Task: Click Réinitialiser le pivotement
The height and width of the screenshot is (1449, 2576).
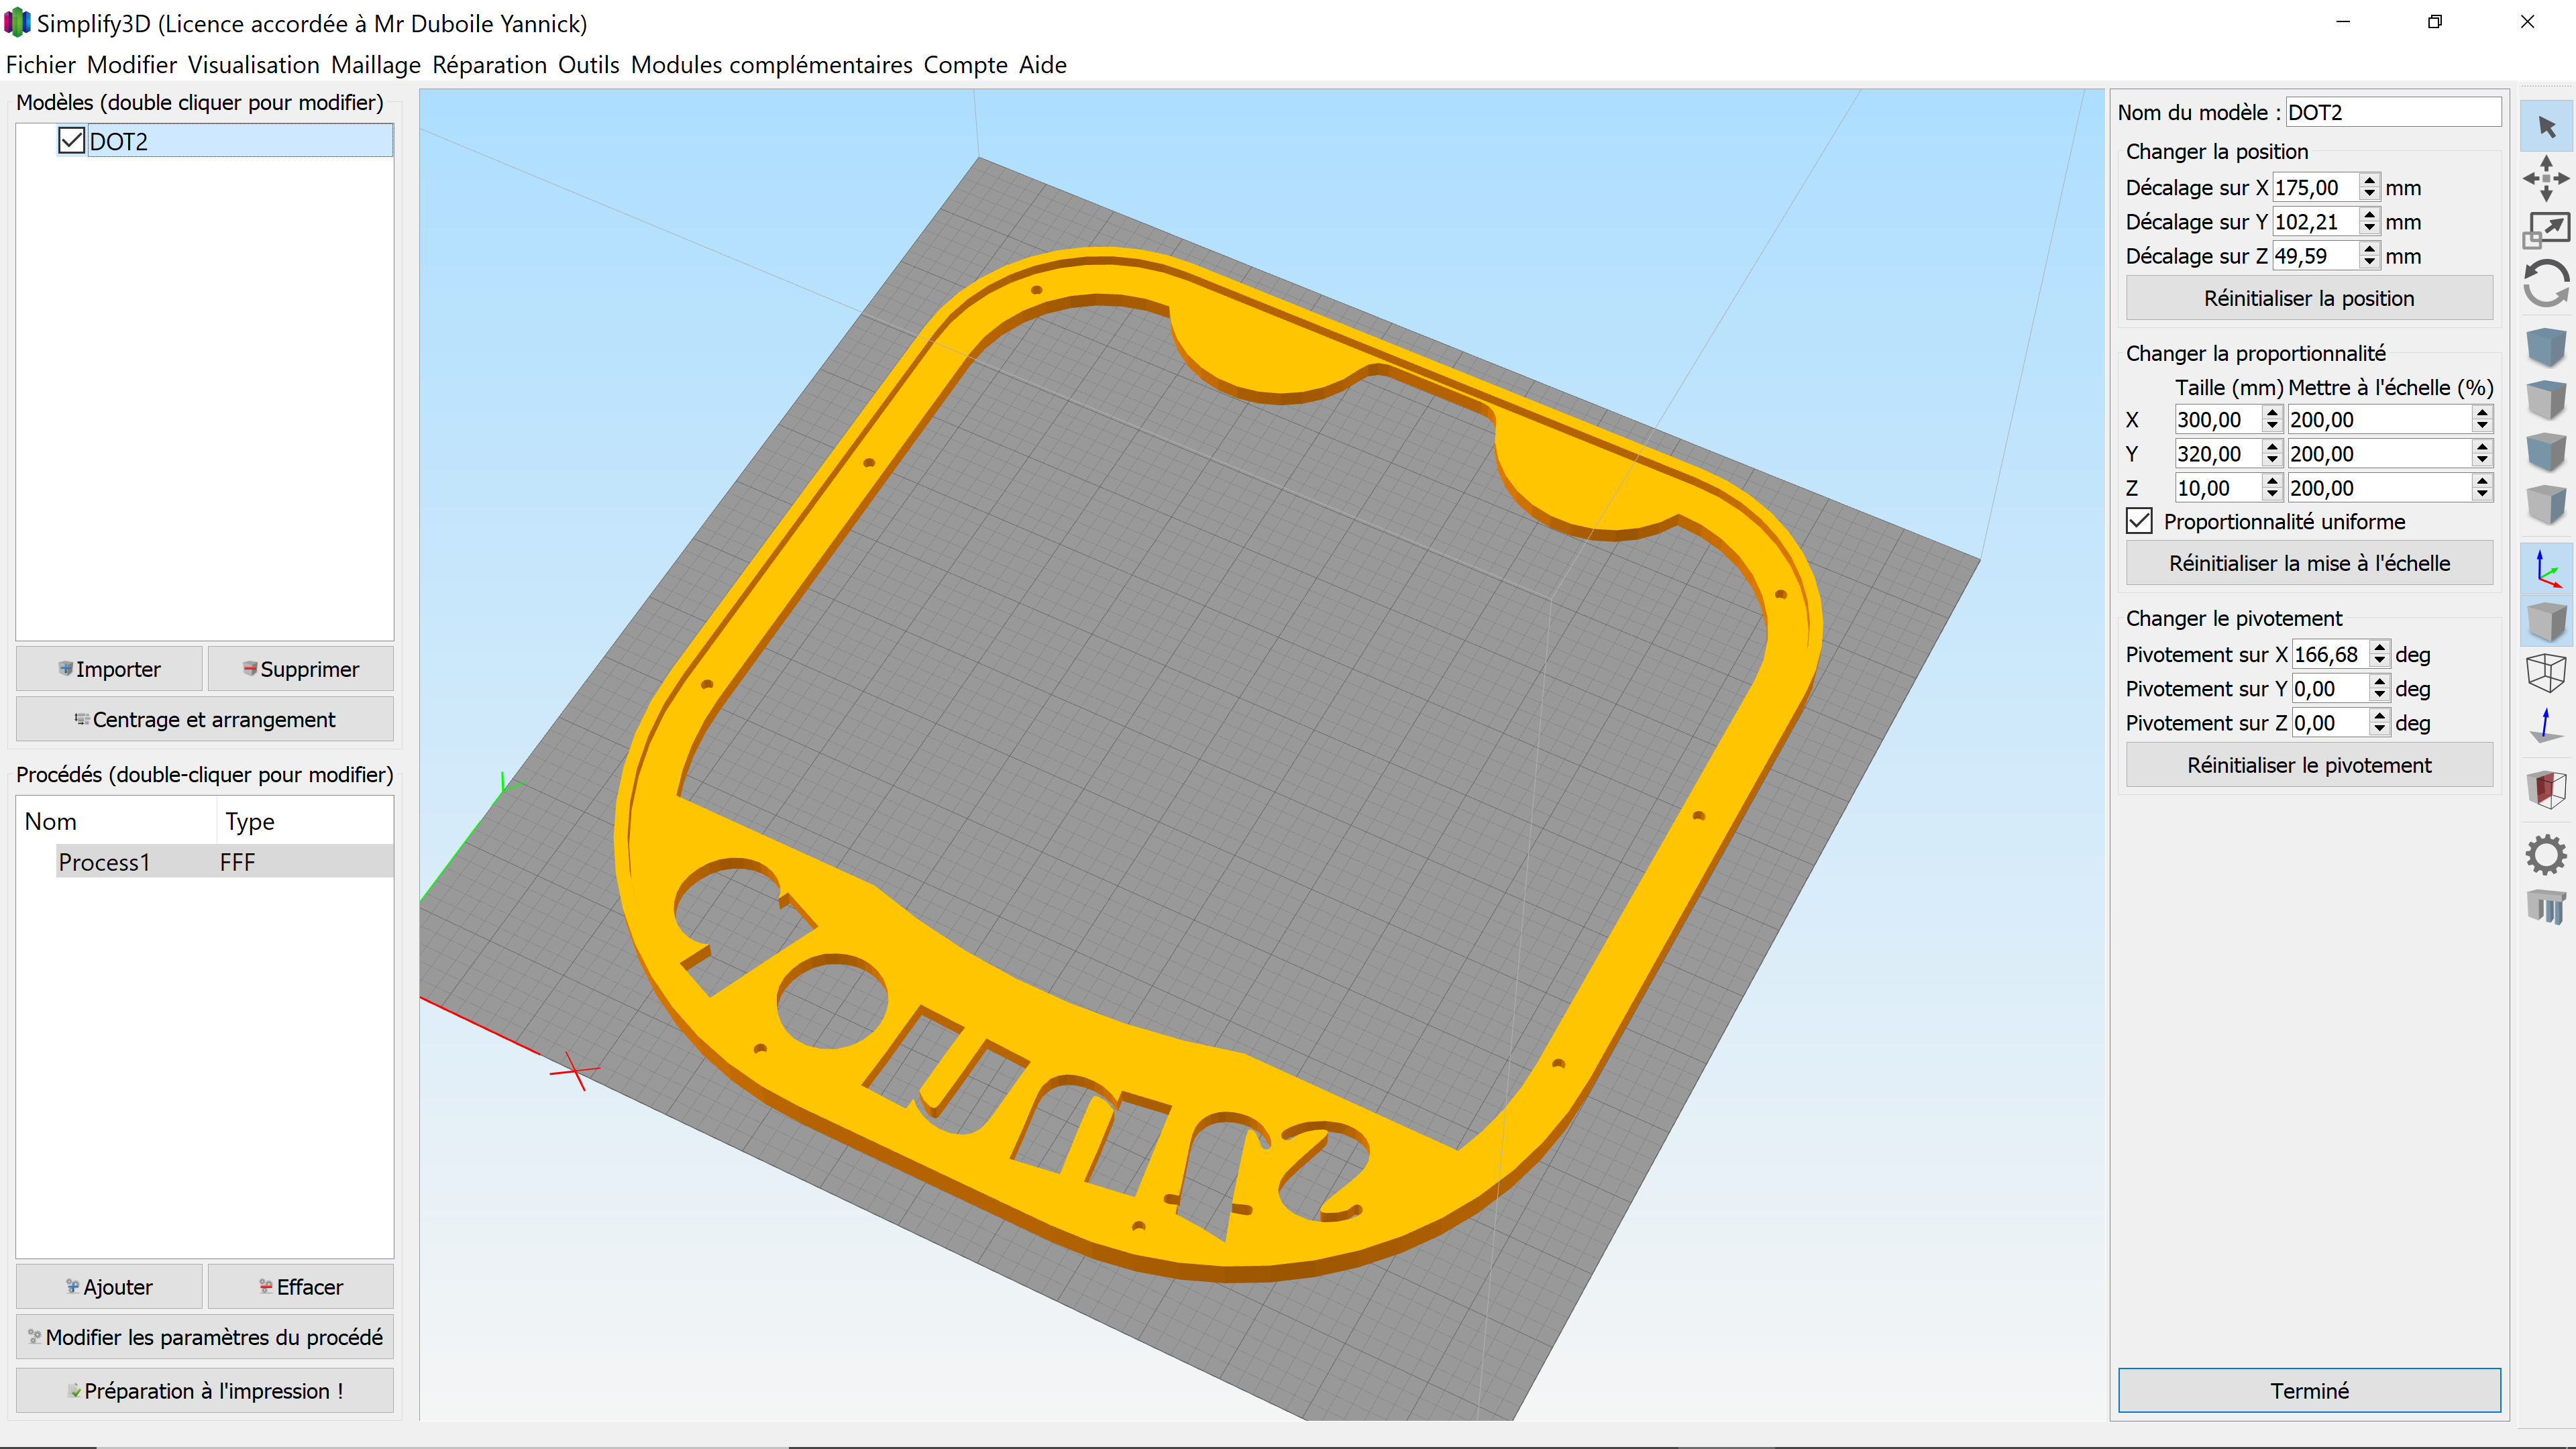Action: 2309,764
